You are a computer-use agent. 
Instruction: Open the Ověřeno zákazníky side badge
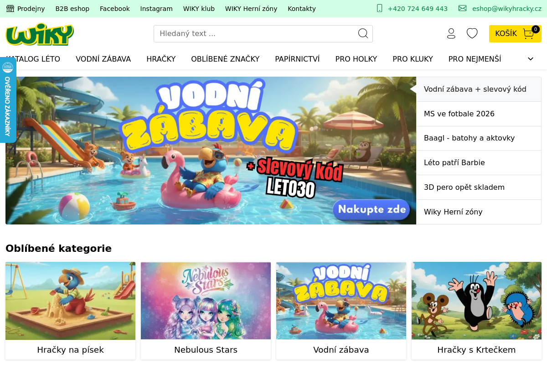8,100
